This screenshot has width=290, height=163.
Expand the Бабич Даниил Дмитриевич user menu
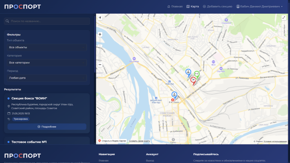point(259,7)
